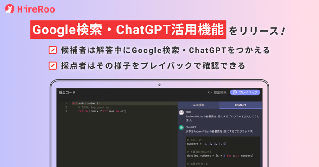Click the YOU user avatar icon
The width and height of the screenshot is (319, 167).
point(181,112)
